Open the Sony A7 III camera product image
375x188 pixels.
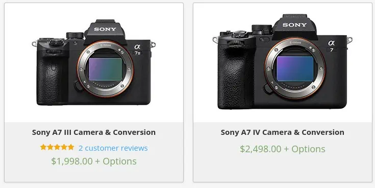coord(94,62)
